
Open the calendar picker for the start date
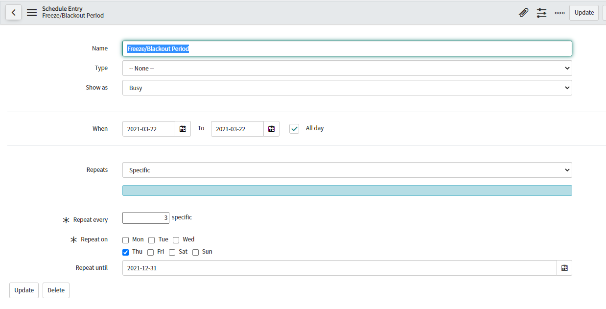pos(182,128)
